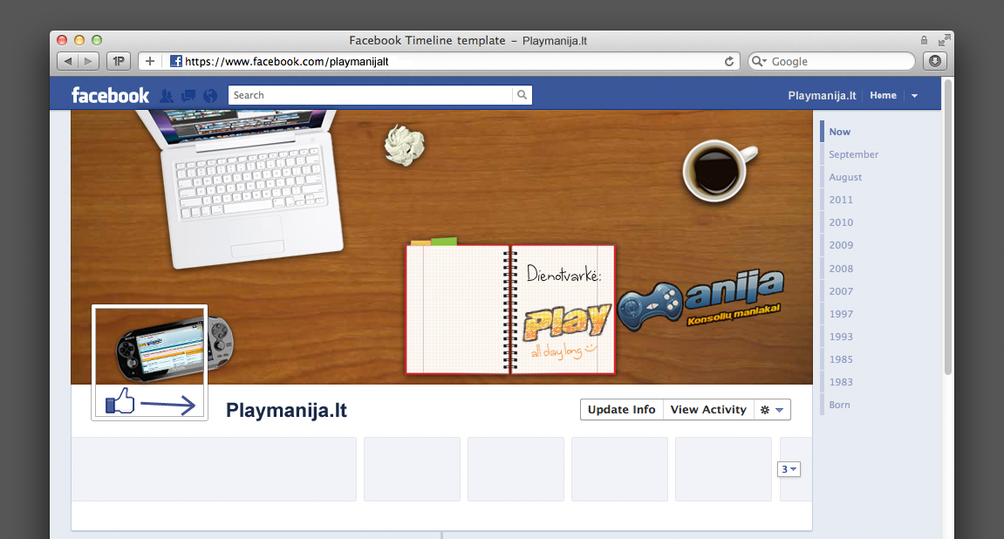This screenshot has width=1004, height=539.
Task: Go back with the browser back arrow
Action: coord(68,61)
